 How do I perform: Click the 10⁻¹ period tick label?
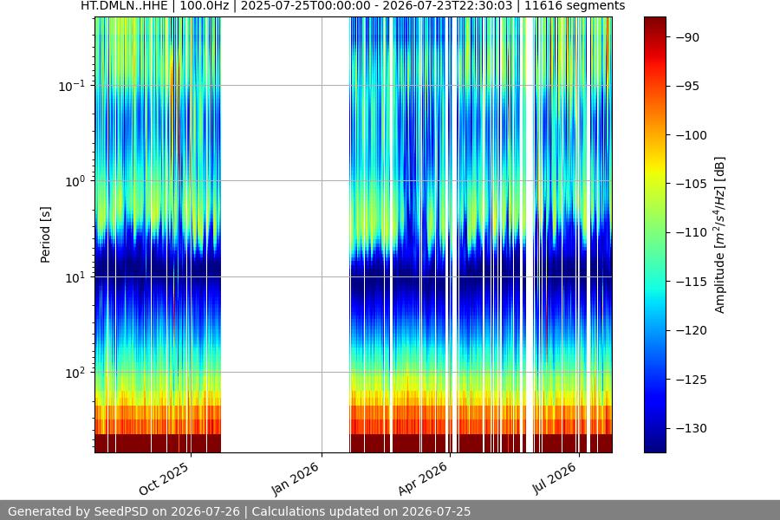click(71, 86)
